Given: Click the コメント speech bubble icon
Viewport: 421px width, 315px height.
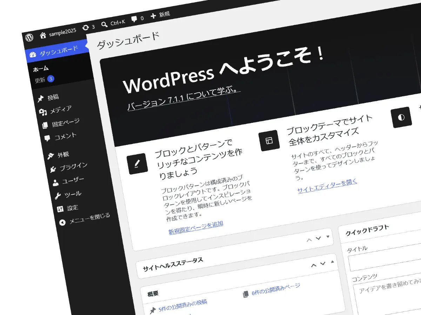Looking at the screenshot, I should point(47,139).
